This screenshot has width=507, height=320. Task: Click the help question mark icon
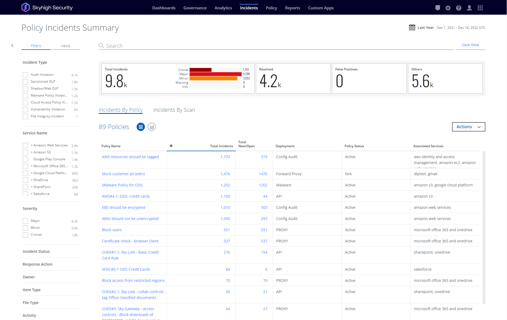459,8
